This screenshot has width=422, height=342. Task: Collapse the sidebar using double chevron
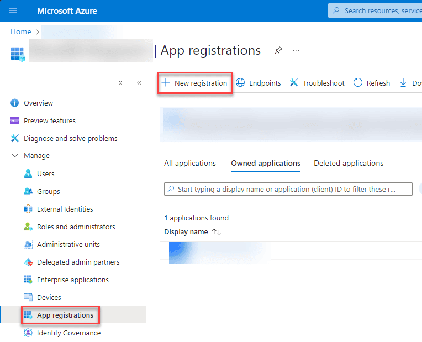pos(139,83)
